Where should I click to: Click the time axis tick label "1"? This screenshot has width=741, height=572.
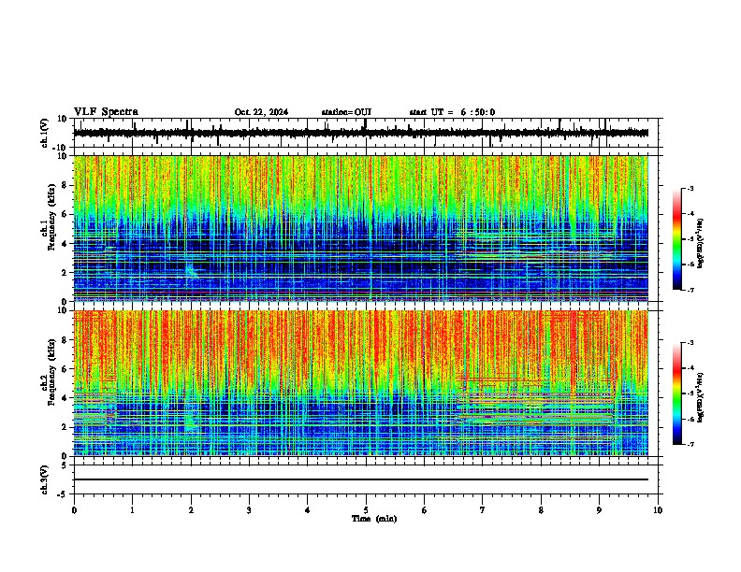click(x=132, y=510)
